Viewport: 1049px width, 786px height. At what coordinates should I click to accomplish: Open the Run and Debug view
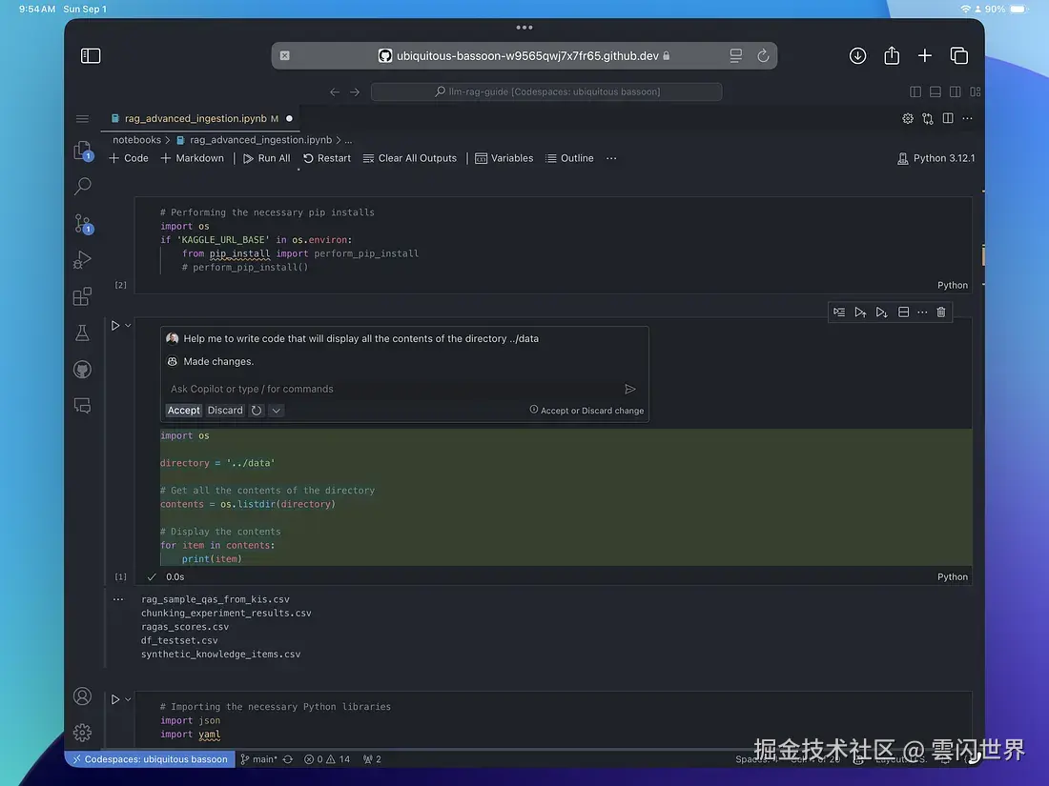pos(82,259)
